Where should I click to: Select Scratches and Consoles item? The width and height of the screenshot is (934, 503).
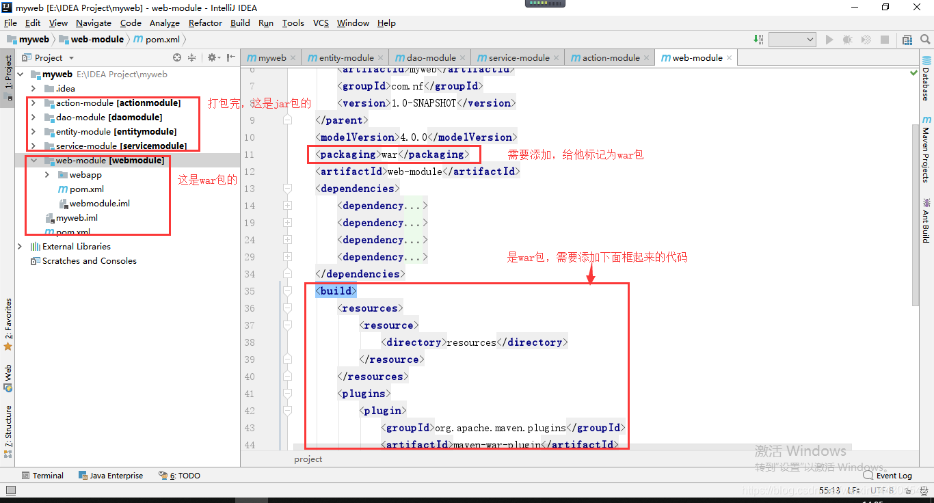tap(83, 261)
